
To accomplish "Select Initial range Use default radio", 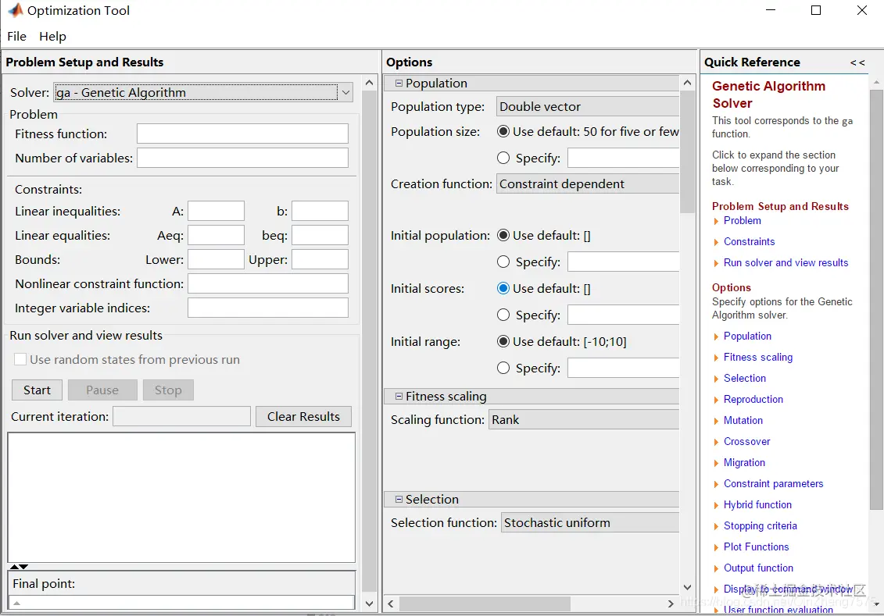I will coord(503,341).
